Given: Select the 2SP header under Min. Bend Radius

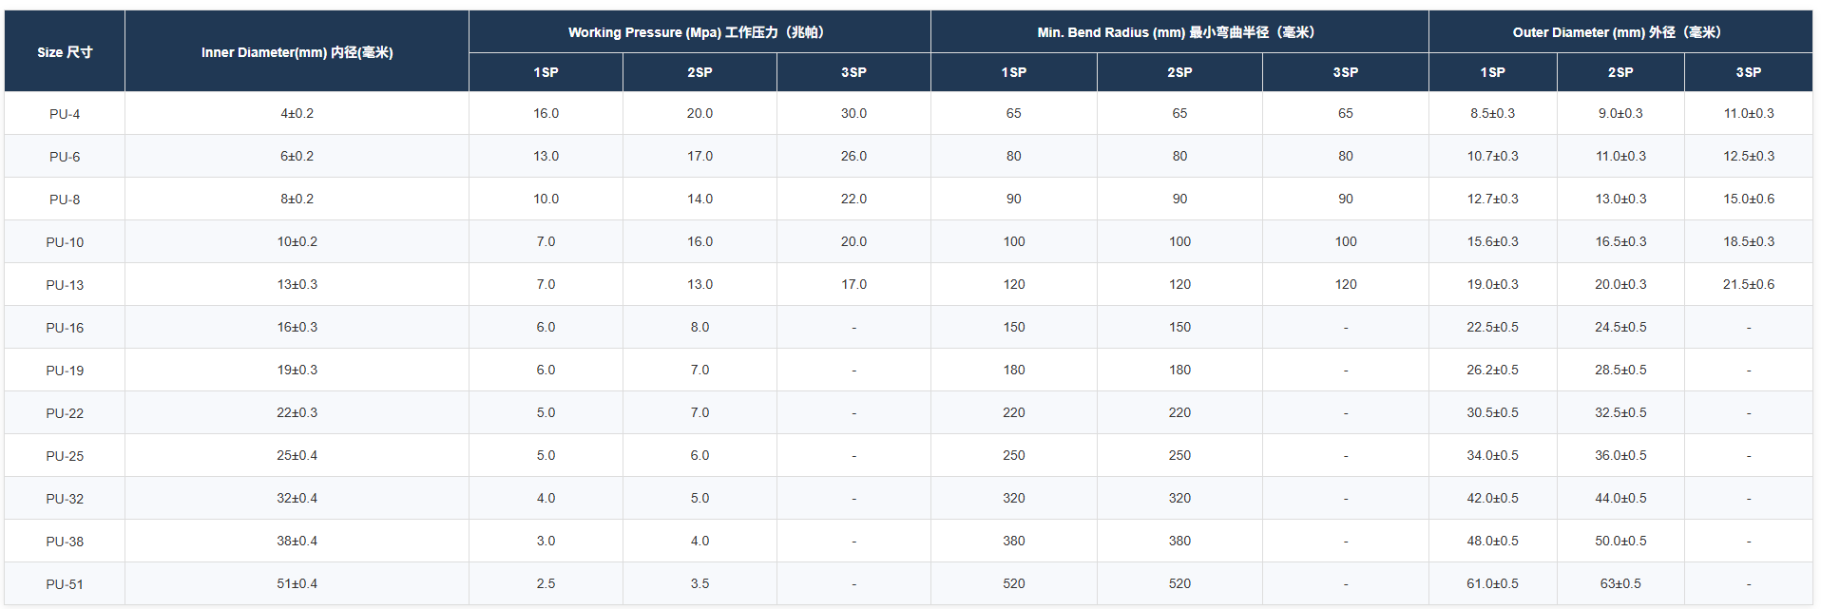Looking at the screenshot, I should click(x=1179, y=72).
